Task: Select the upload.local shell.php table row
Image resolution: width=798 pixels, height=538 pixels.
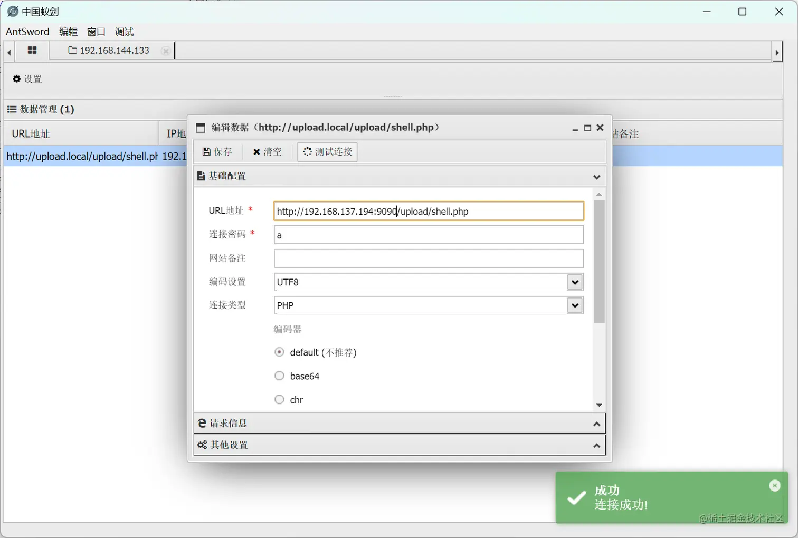Action: tap(393, 156)
